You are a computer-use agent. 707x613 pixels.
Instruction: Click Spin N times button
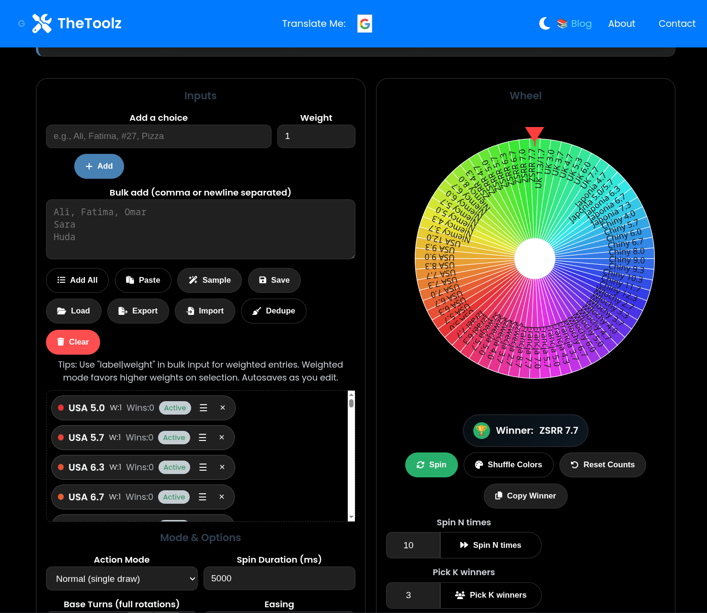(490, 545)
